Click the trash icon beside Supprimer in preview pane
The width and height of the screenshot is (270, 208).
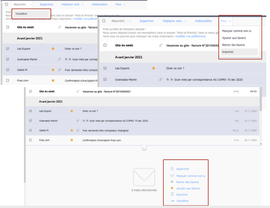click(x=172, y=169)
